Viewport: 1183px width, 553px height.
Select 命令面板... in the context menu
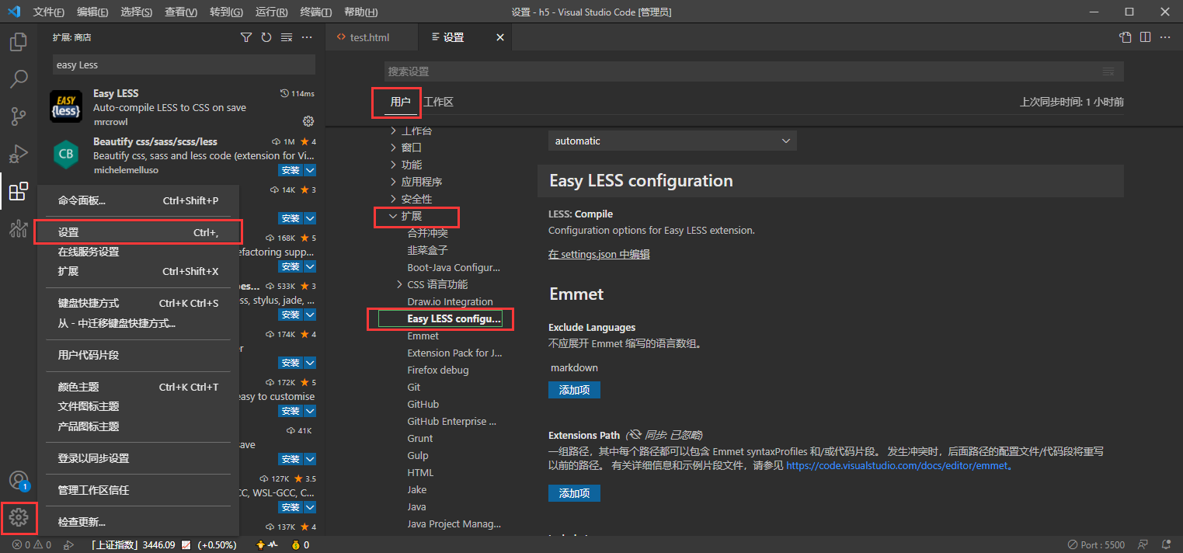[138, 200]
